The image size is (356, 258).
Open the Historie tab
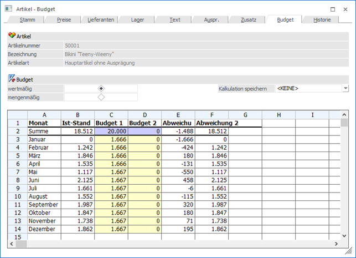coord(322,19)
